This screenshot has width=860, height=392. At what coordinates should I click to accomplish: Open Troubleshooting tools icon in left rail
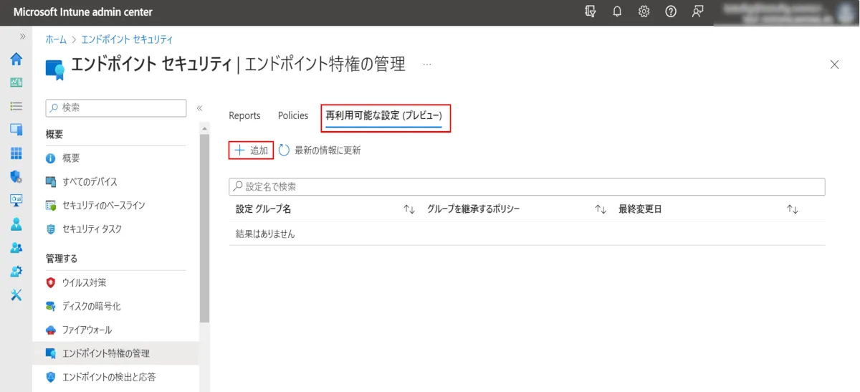[16, 295]
